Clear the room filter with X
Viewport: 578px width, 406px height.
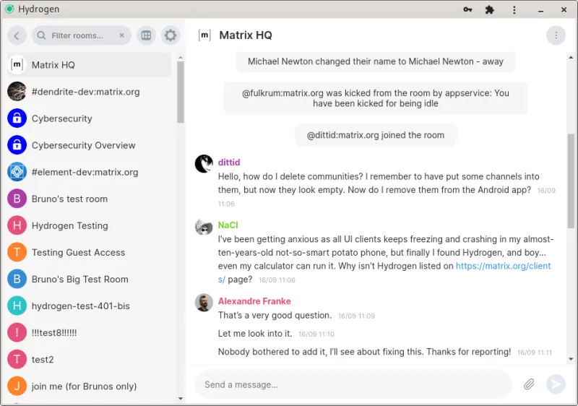(122, 35)
